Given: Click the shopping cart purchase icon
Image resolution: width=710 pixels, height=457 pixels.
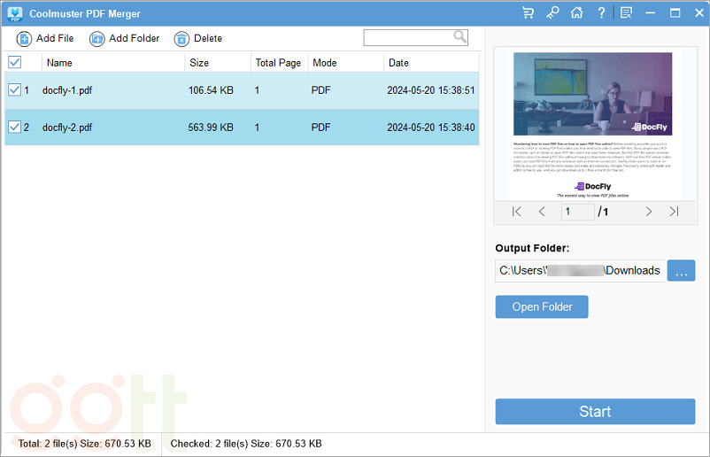Looking at the screenshot, I should 529,13.
